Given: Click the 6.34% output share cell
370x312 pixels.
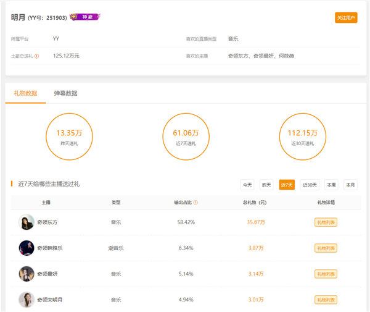Looking at the screenshot, I should click(x=186, y=248).
